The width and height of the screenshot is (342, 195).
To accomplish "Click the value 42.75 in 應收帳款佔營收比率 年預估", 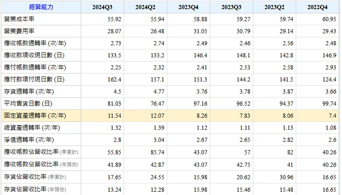I will click(x=243, y=165).
